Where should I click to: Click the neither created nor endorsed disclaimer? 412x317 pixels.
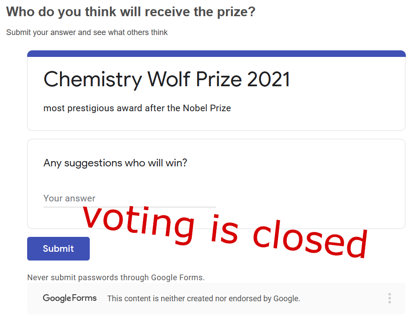click(x=204, y=299)
